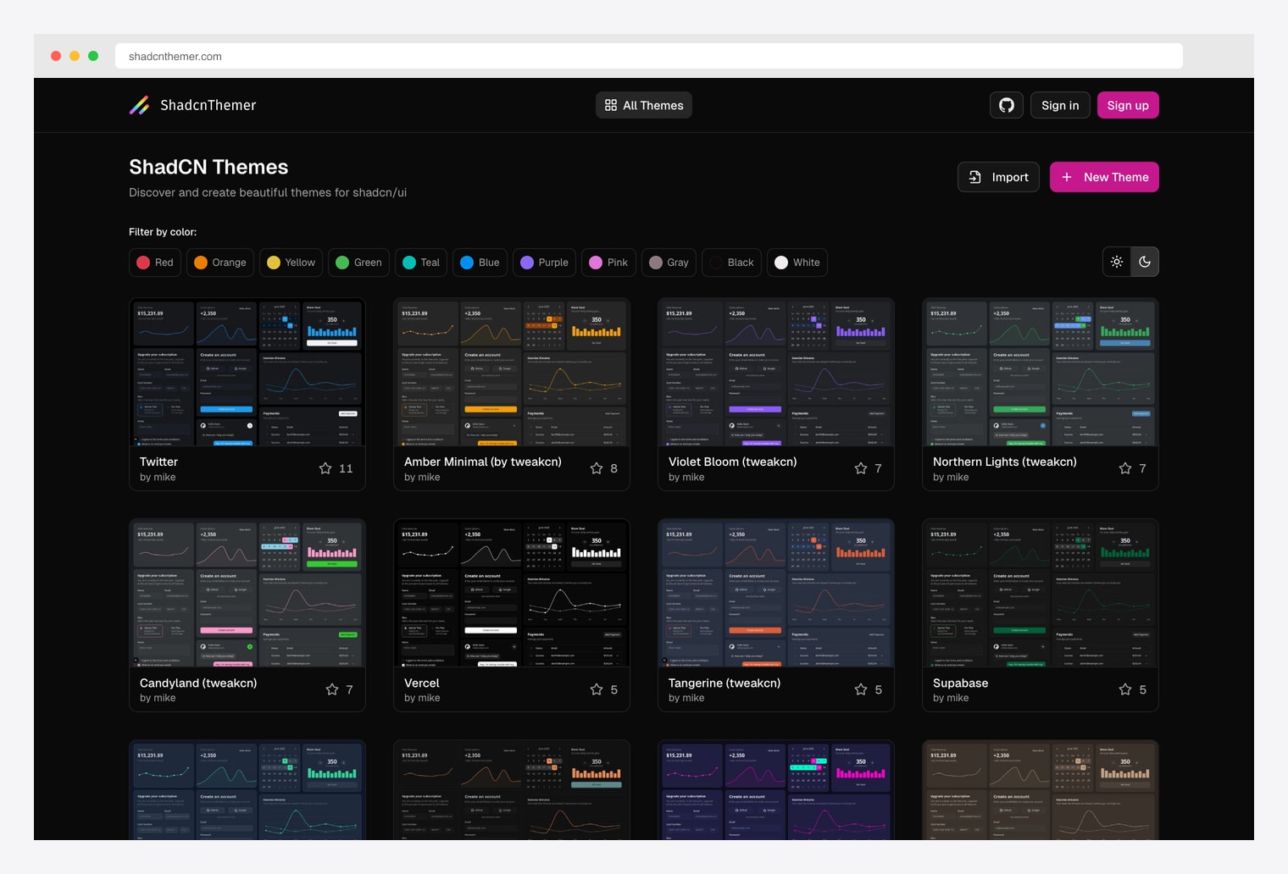Click the 'Vercel' theme title

(422, 683)
